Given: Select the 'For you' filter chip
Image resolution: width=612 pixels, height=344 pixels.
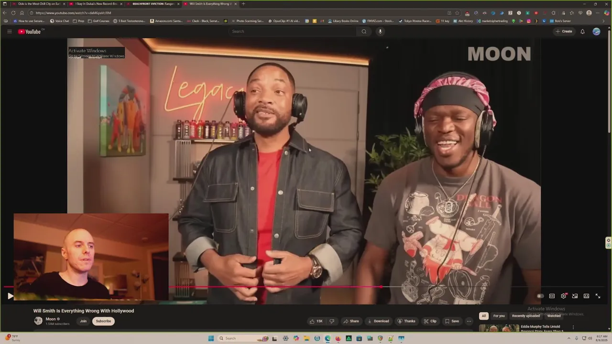Looking at the screenshot, I should [499, 316].
